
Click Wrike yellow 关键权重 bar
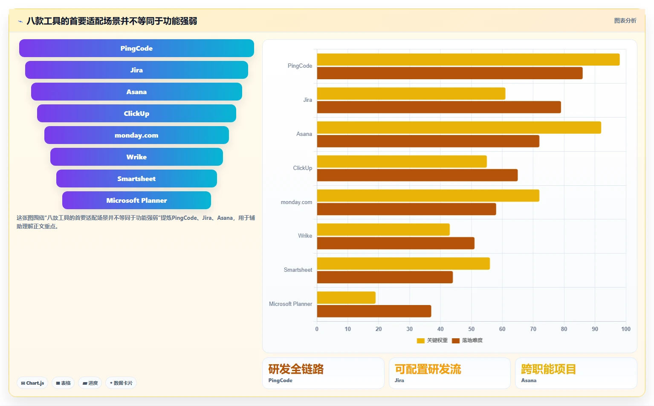[x=383, y=230]
